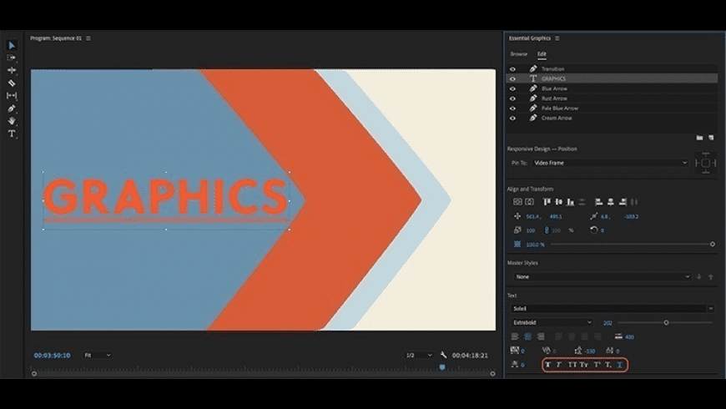Click the font size slider handle
The height and width of the screenshot is (409, 726).
tap(666, 322)
